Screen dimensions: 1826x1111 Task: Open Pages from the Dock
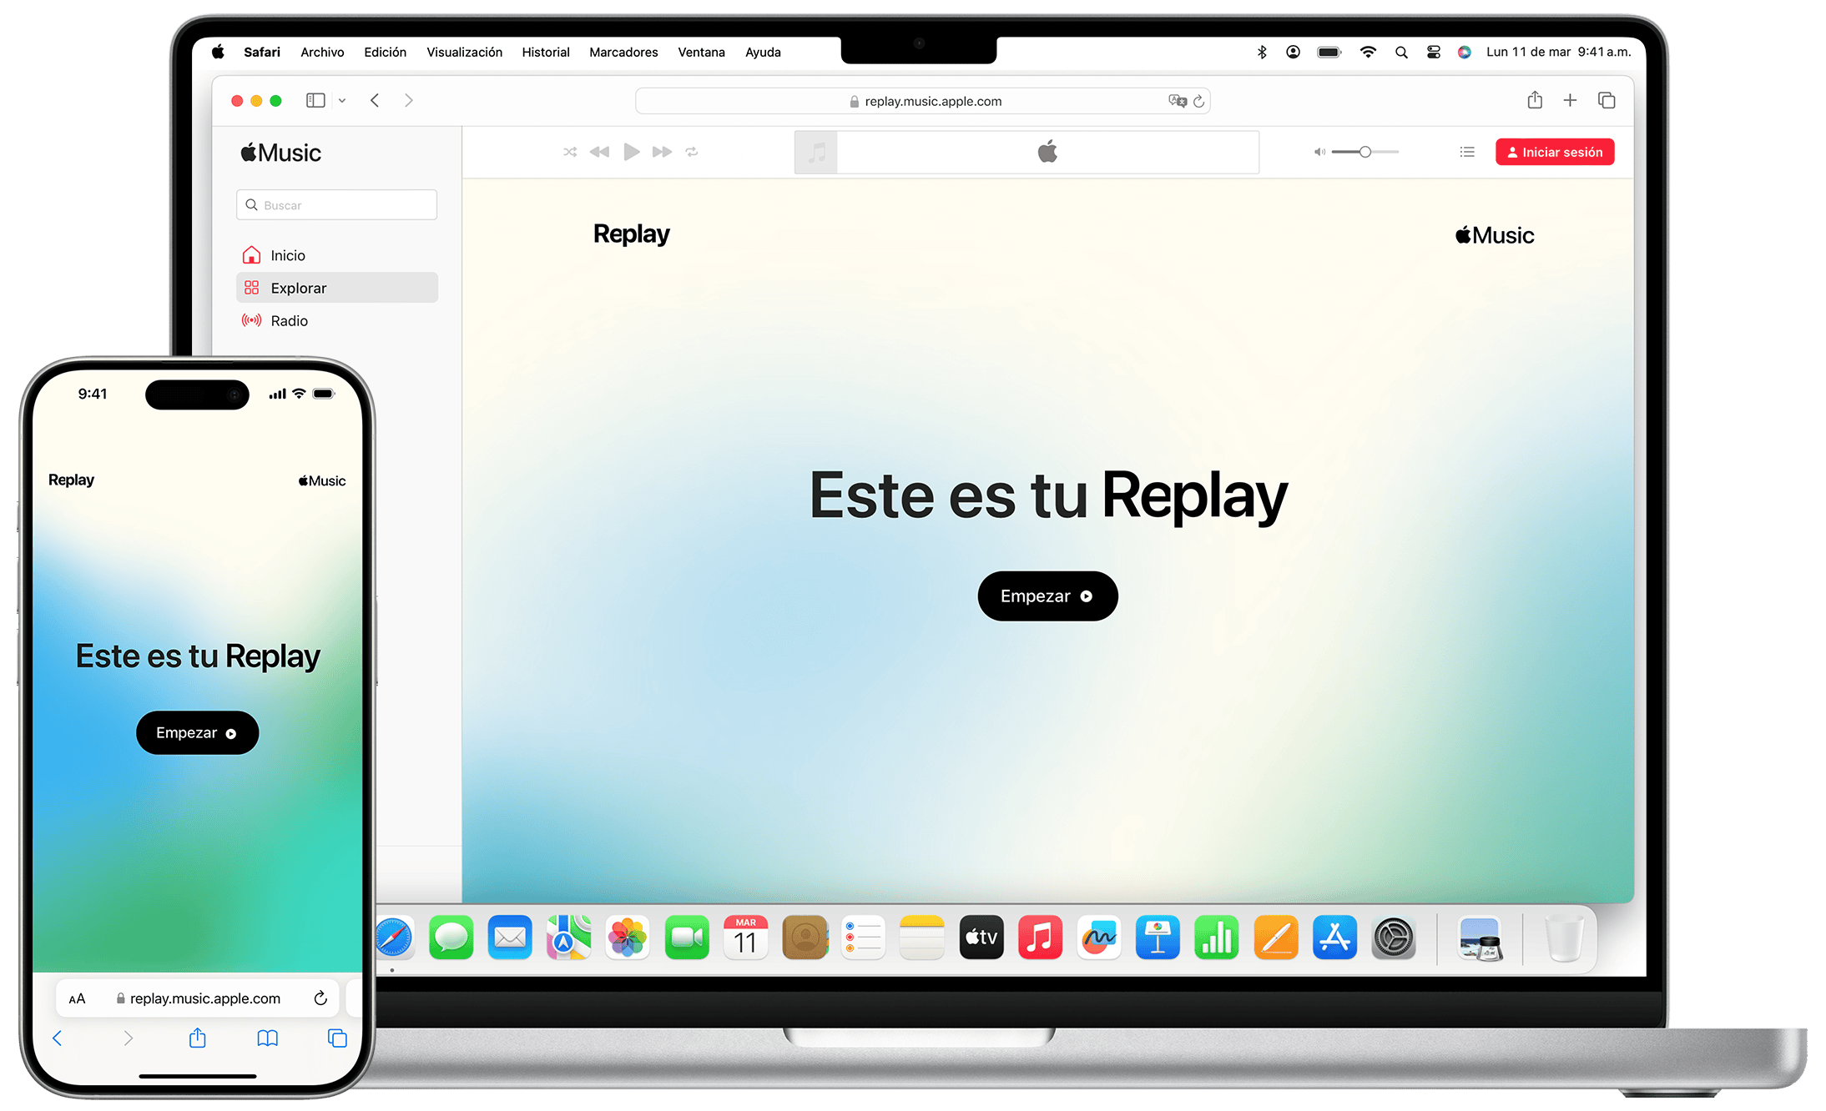pyautogui.click(x=1276, y=938)
